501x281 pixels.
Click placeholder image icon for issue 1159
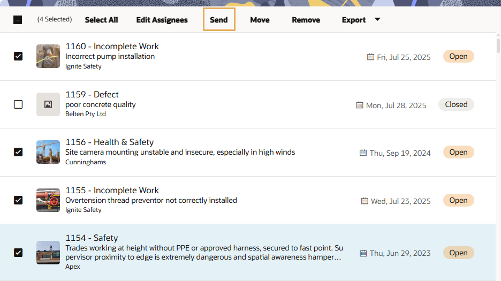pos(48,104)
